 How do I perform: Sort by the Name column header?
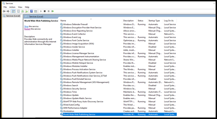coord(91,21)
